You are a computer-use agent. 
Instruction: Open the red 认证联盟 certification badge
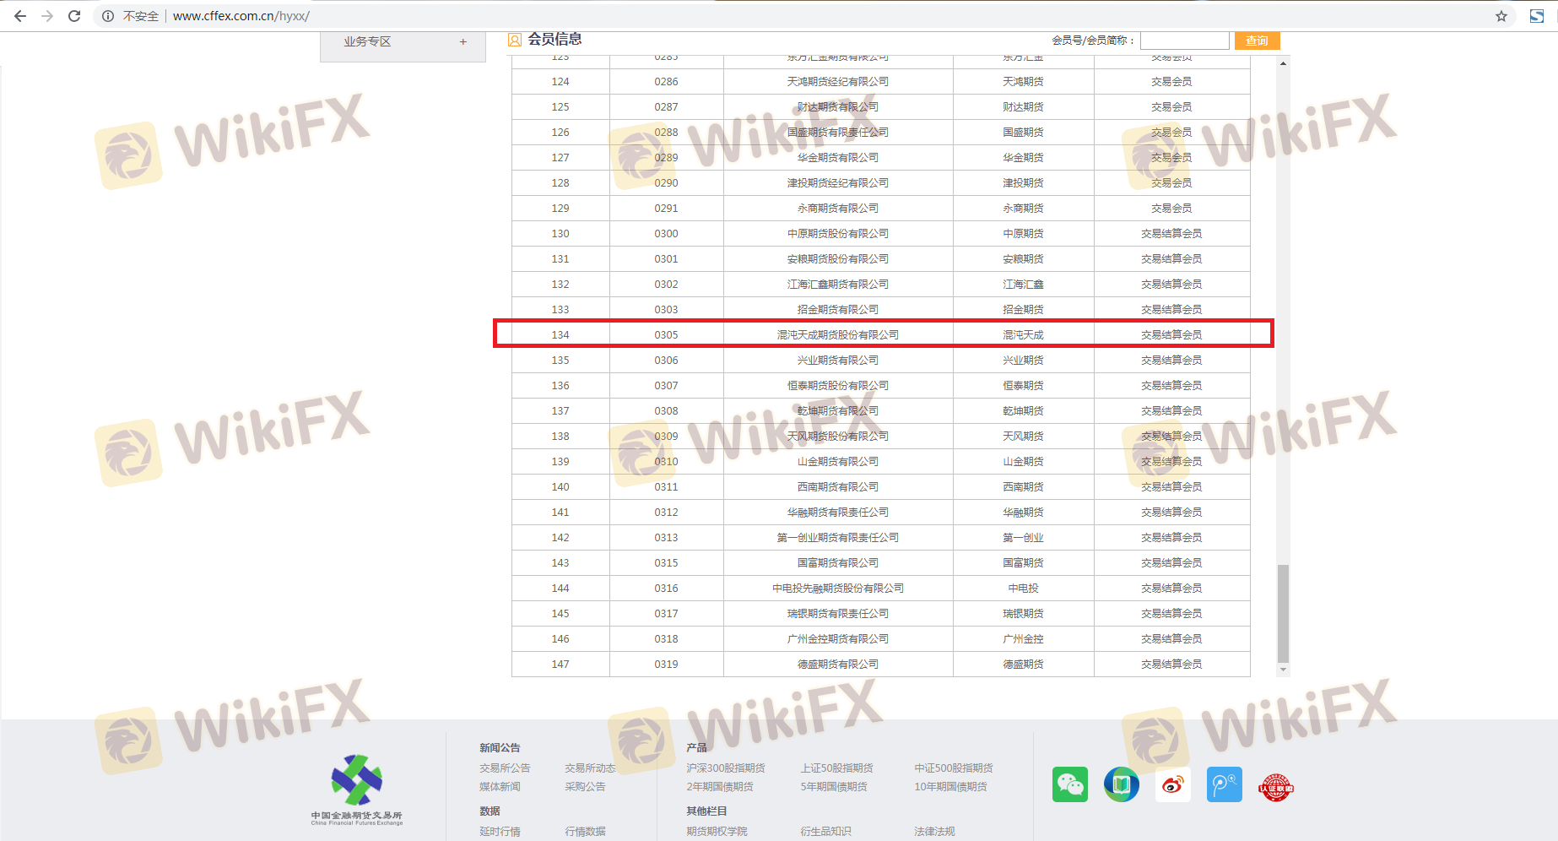click(1275, 787)
